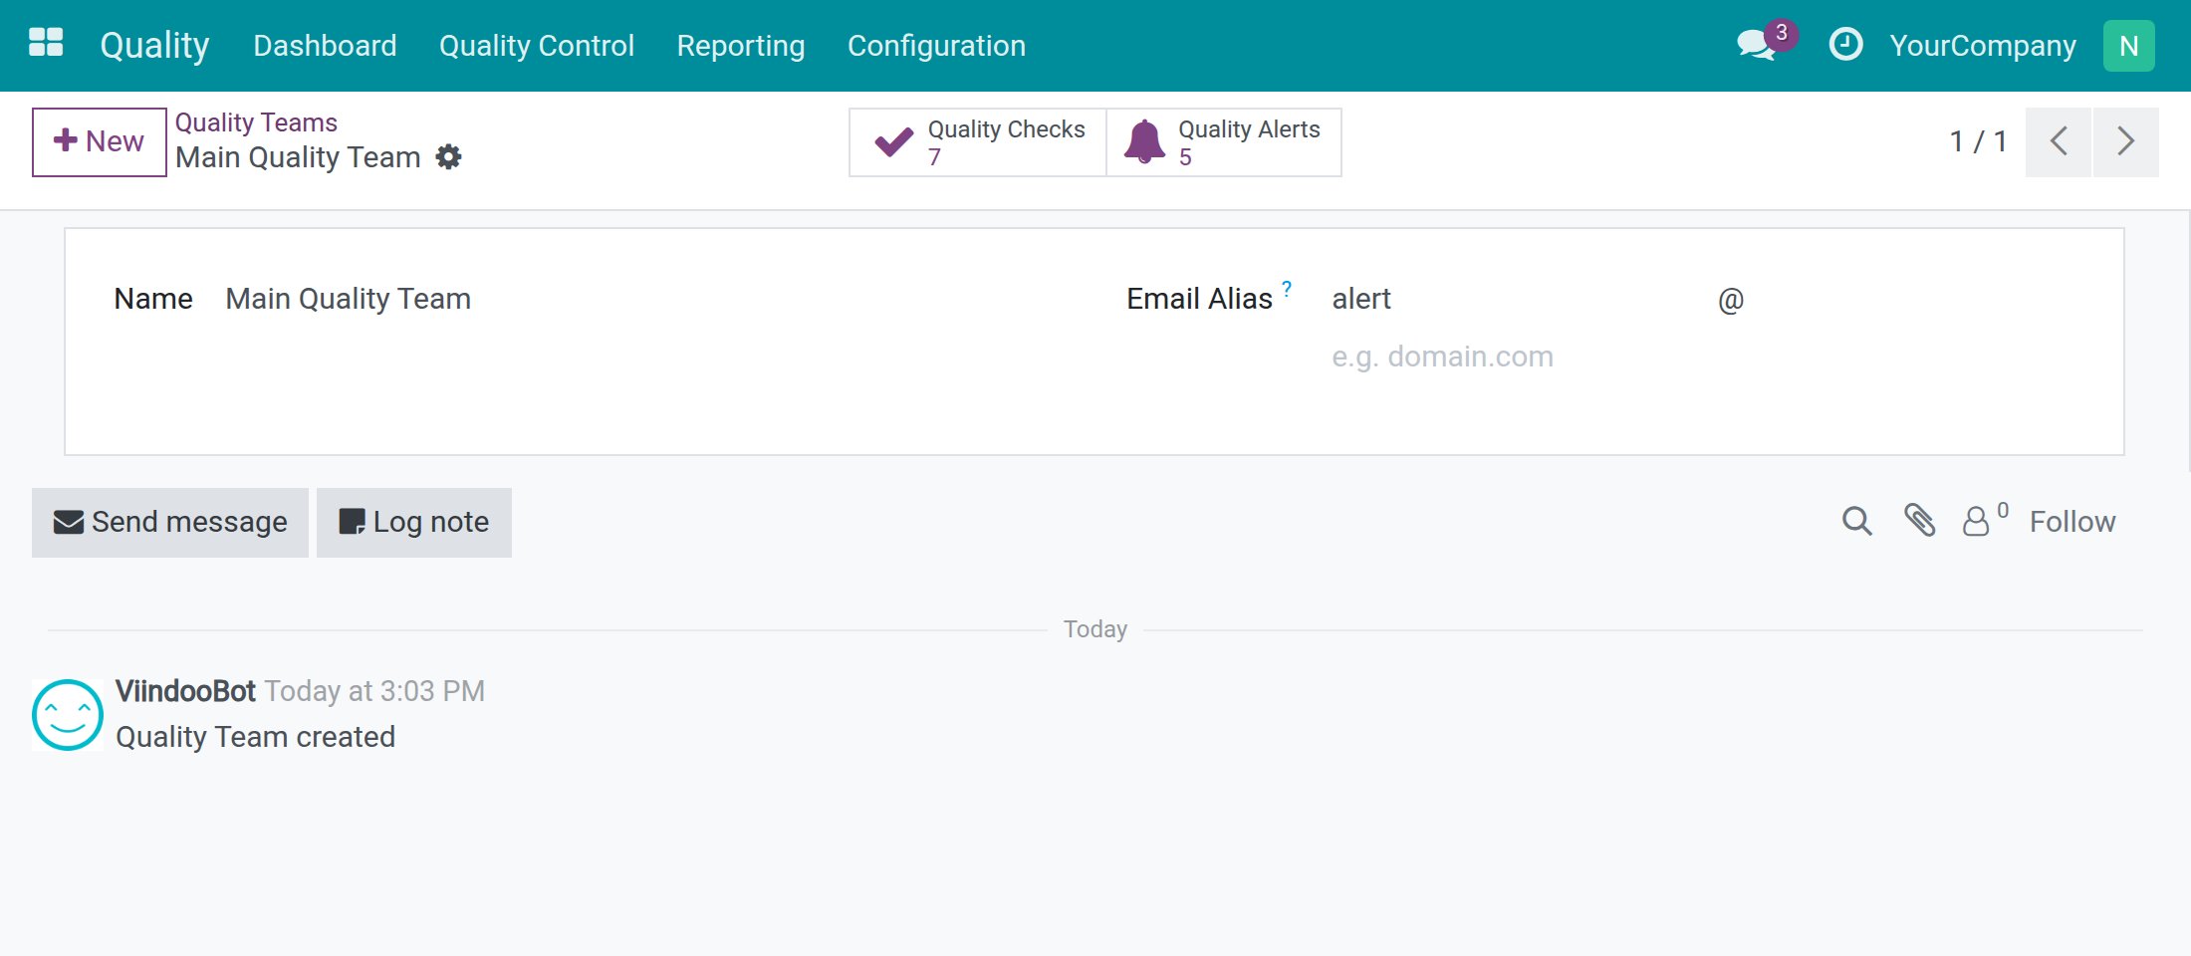This screenshot has width=2191, height=956.
Task: Click Log note button
Action: click(414, 522)
